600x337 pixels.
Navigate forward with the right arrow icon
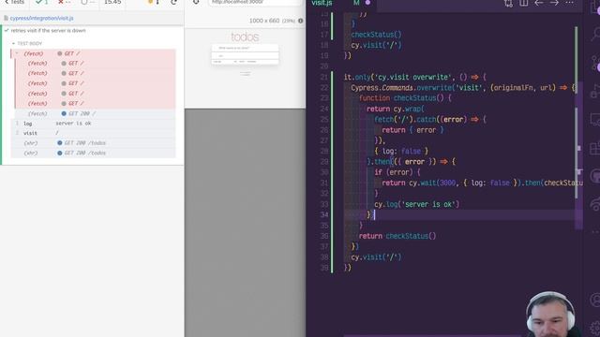click(x=554, y=3)
